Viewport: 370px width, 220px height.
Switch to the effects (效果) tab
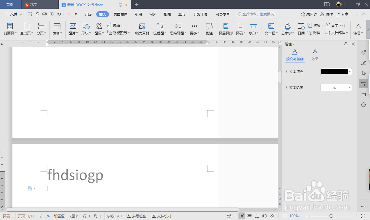315,55
